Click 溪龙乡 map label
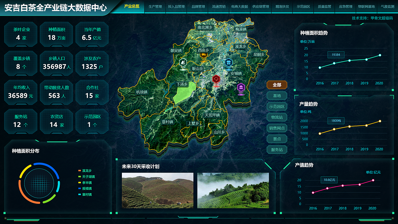398x224 pixels. (x=240, y=46)
